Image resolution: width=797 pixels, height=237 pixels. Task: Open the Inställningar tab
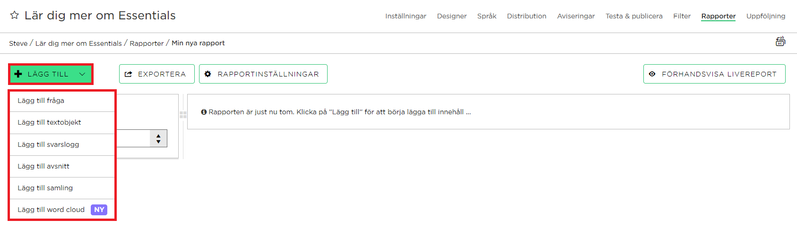[406, 16]
